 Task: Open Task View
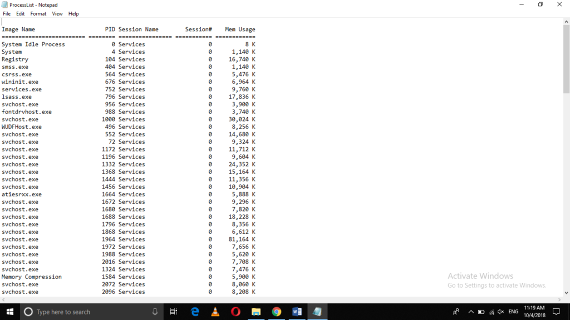[x=173, y=311]
